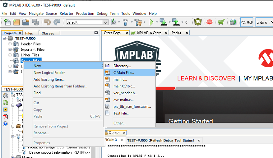
Task: Click the green Run Project play icon
Action: tap(151, 22)
